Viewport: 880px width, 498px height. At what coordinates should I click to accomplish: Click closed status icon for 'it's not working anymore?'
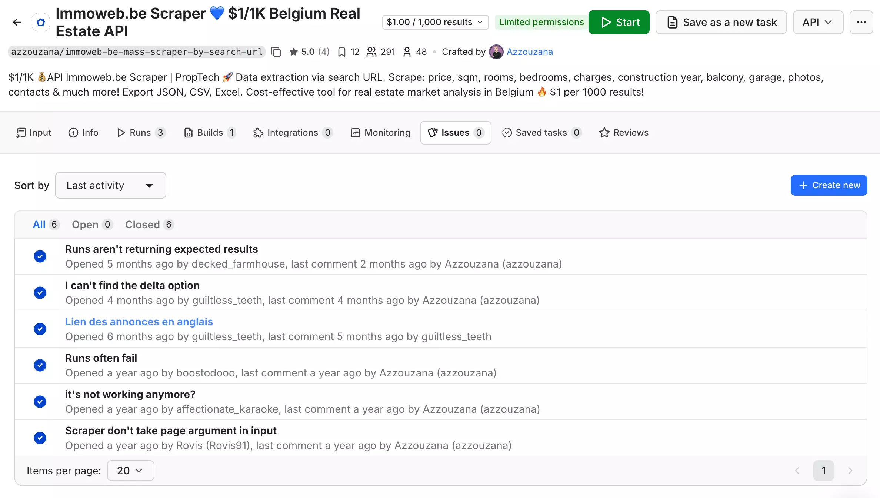coord(40,402)
